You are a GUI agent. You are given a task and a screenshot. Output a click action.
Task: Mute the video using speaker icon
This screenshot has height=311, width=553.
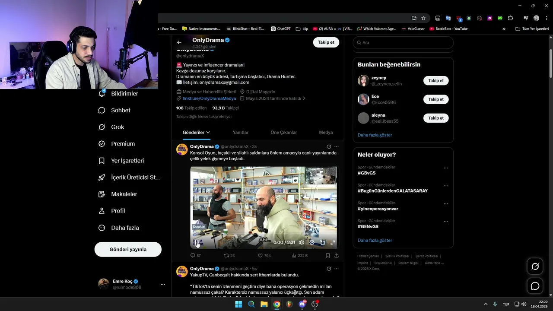point(302,243)
